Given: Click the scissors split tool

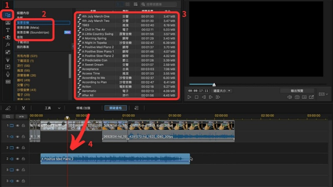Looking at the screenshot, I should 24,108.
